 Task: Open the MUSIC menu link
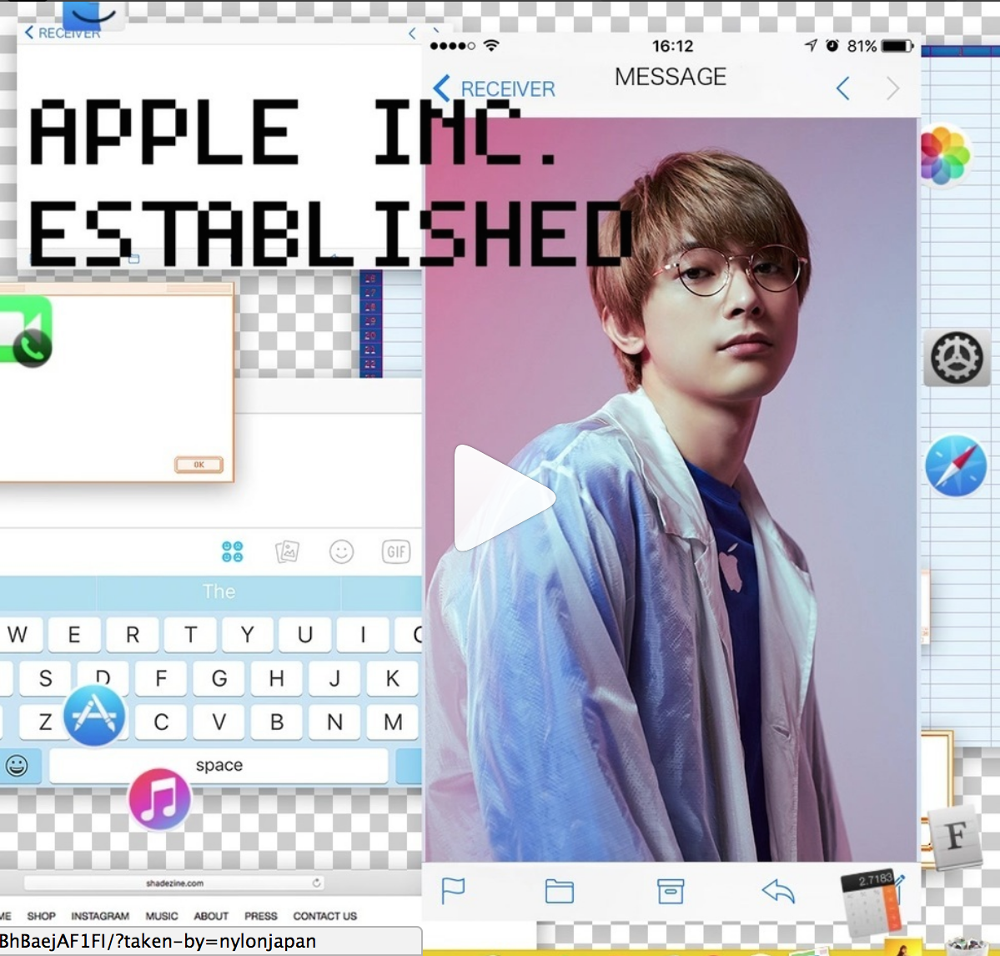161,917
